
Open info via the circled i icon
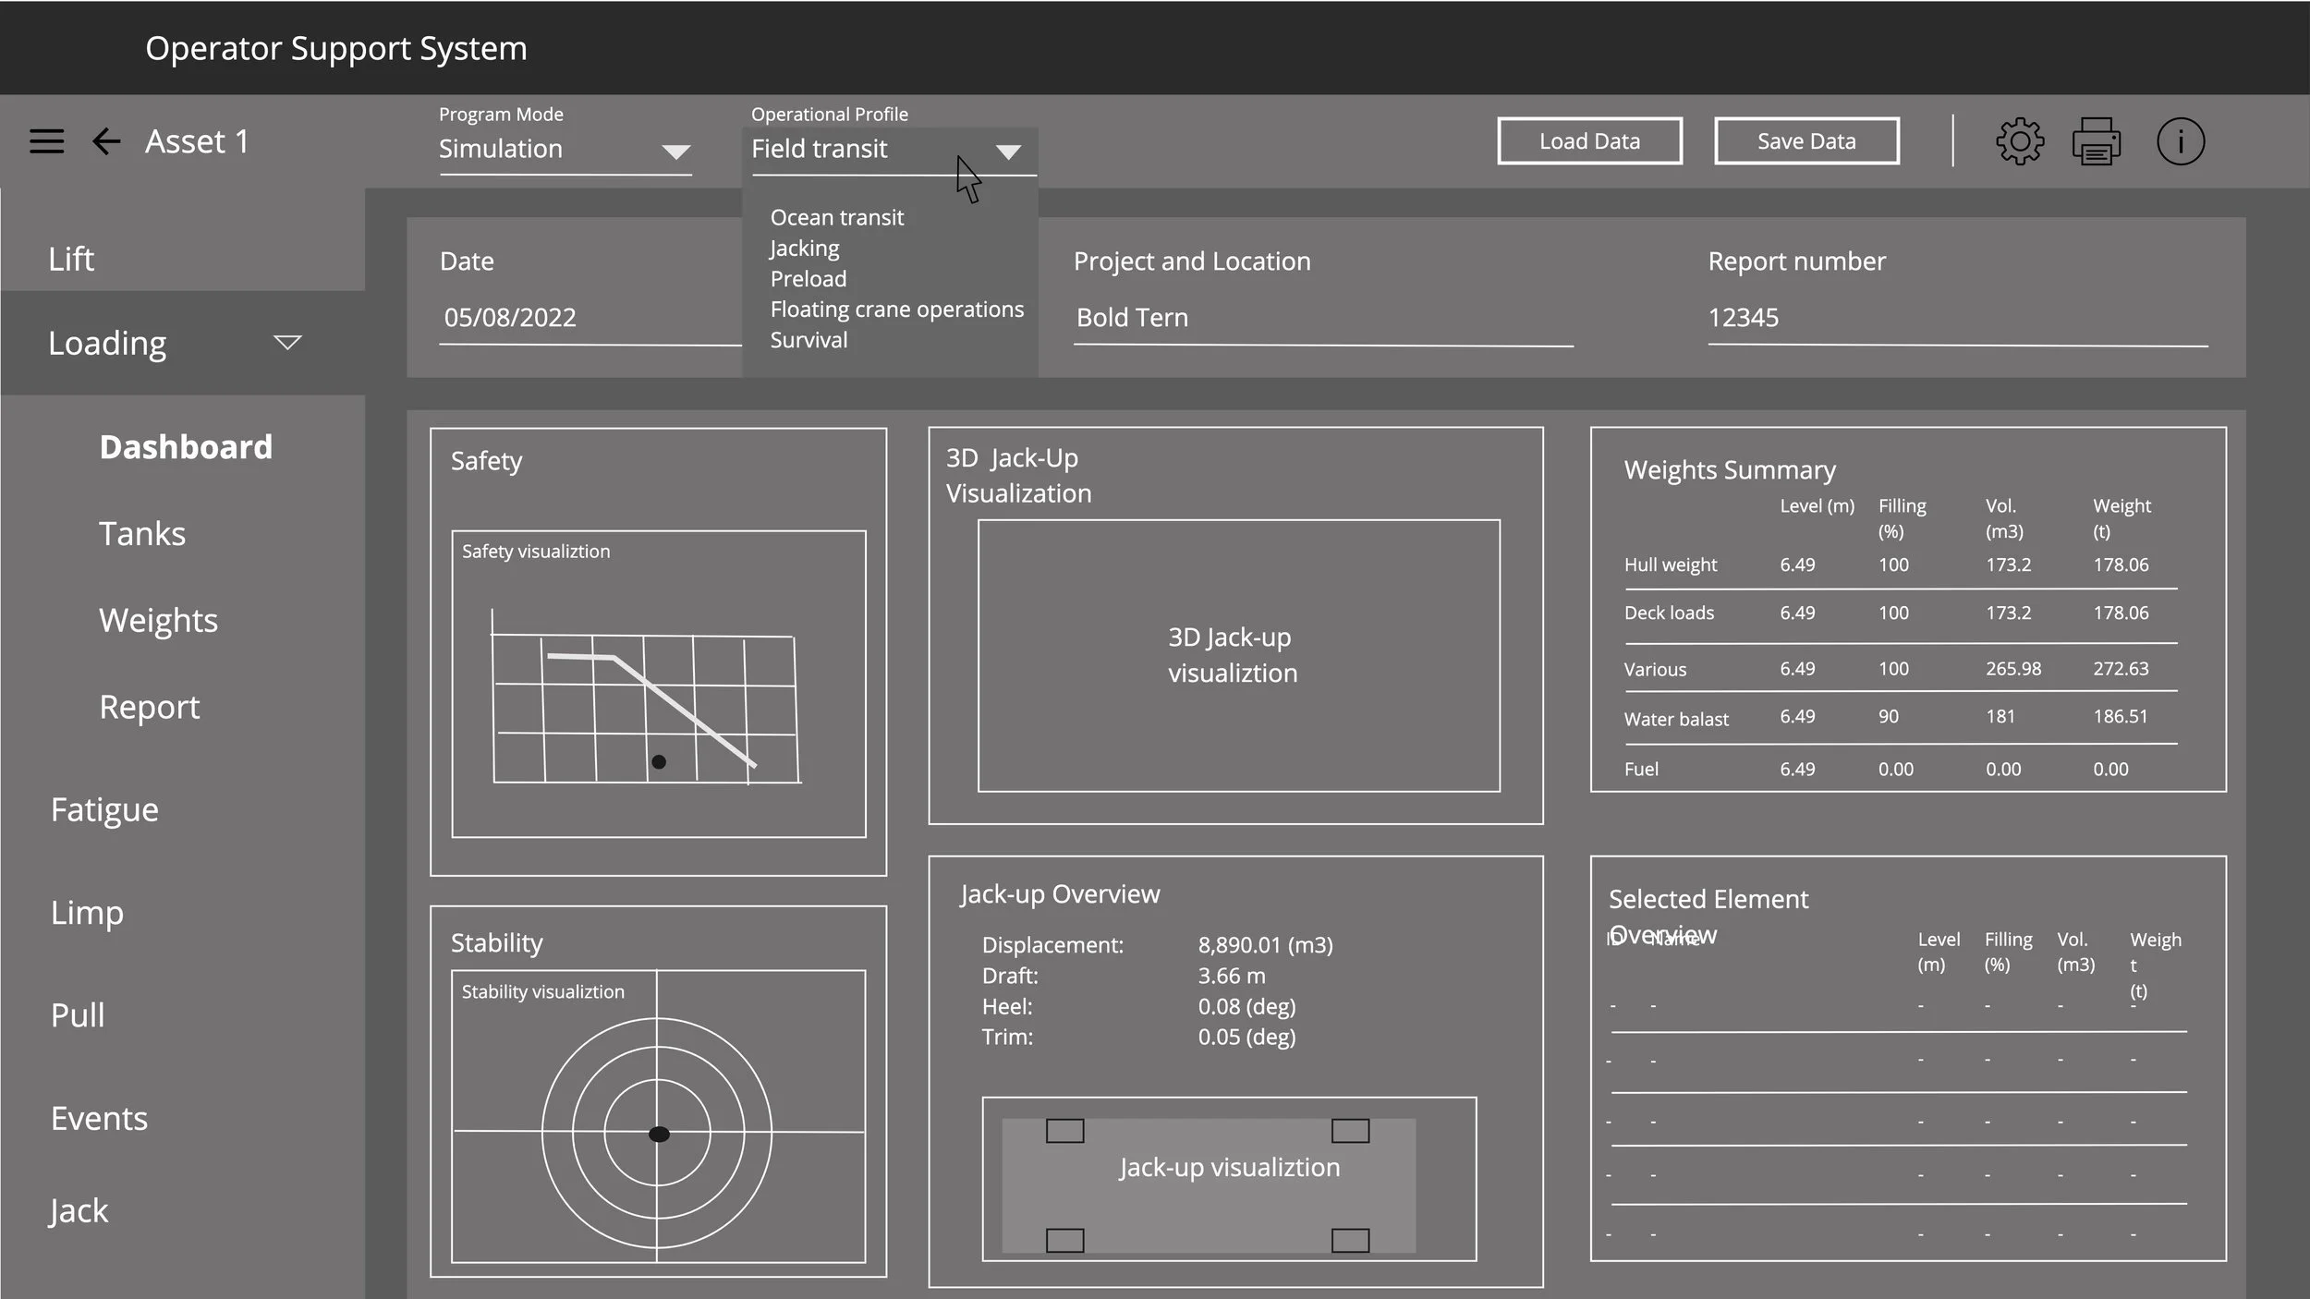[x=2181, y=141]
